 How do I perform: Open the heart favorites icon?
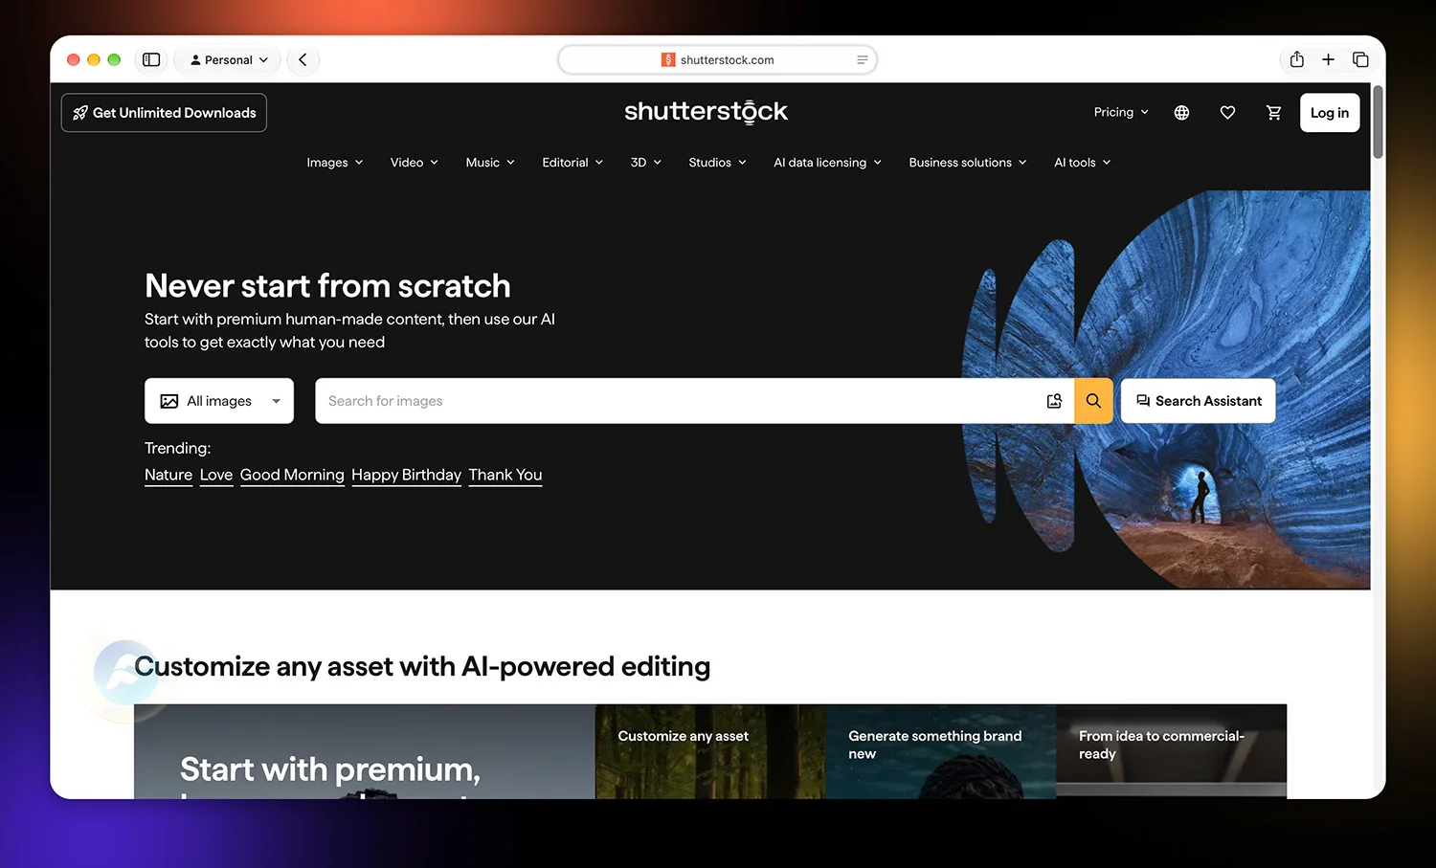(1227, 113)
